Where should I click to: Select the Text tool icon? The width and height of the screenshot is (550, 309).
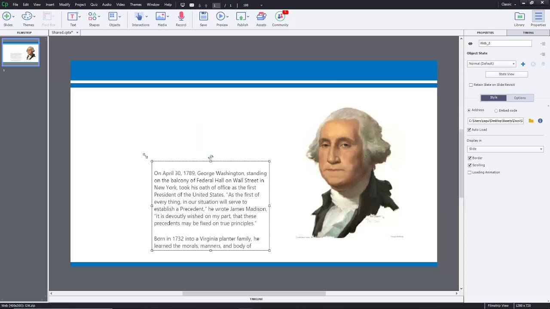[x=72, y=16]
